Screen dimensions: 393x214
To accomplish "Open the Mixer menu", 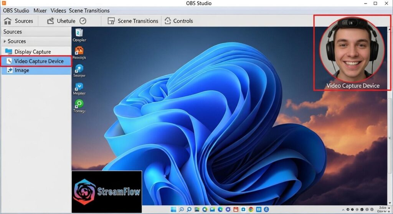I will click(40, 10).
